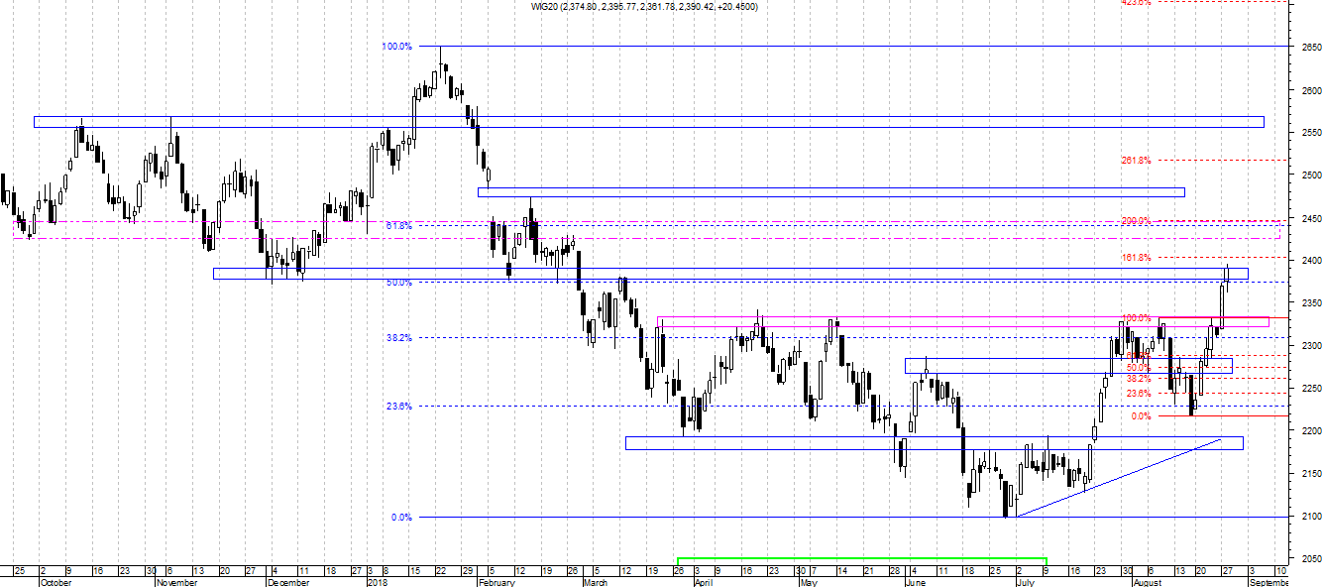
Task: Select the blue 0.0% Fibonacci label
Action: [x=400, y=518]
